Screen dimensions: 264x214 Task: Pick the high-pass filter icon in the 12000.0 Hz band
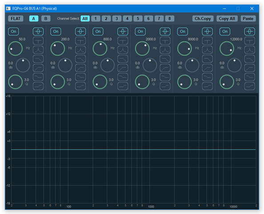pyautogui.click(x=249, y=68)
